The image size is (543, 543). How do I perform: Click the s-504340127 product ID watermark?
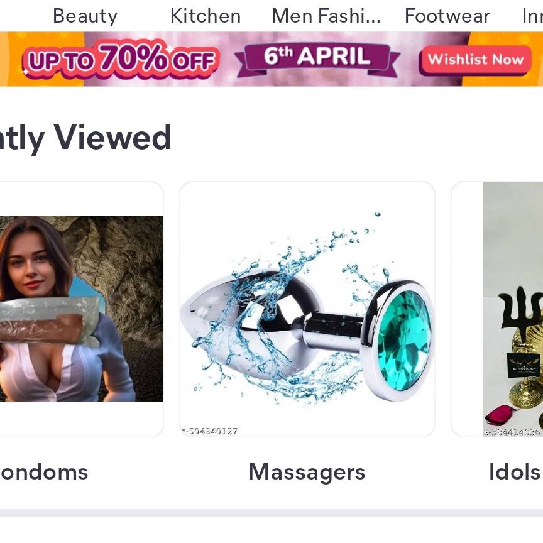[x=209, y=431]
